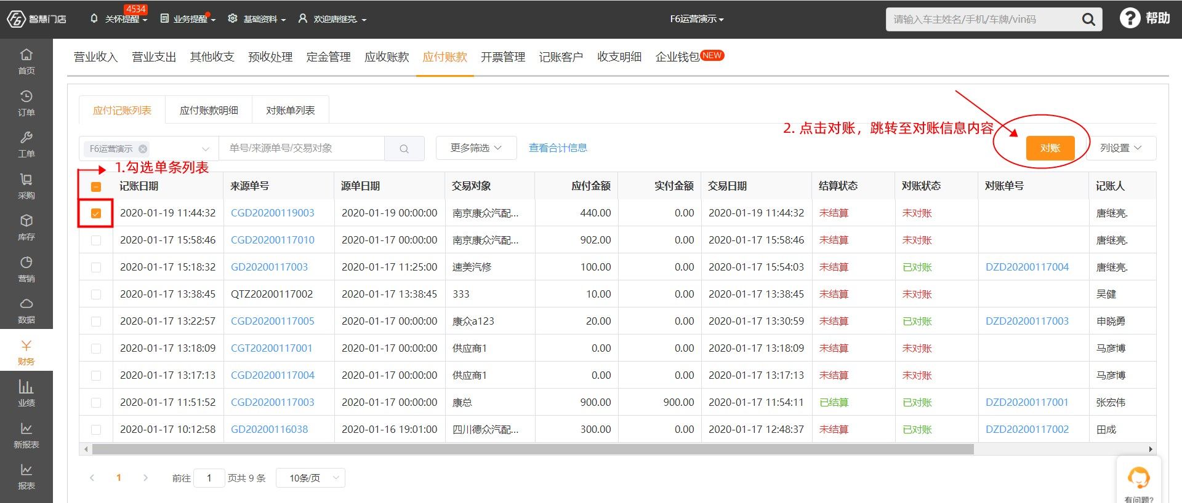Check the row CGD20200117003 checkbox

click(96, 403)
